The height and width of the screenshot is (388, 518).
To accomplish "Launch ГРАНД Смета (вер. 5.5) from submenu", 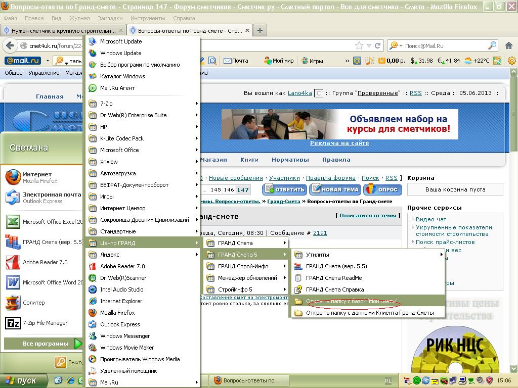I will pos(368,266).
